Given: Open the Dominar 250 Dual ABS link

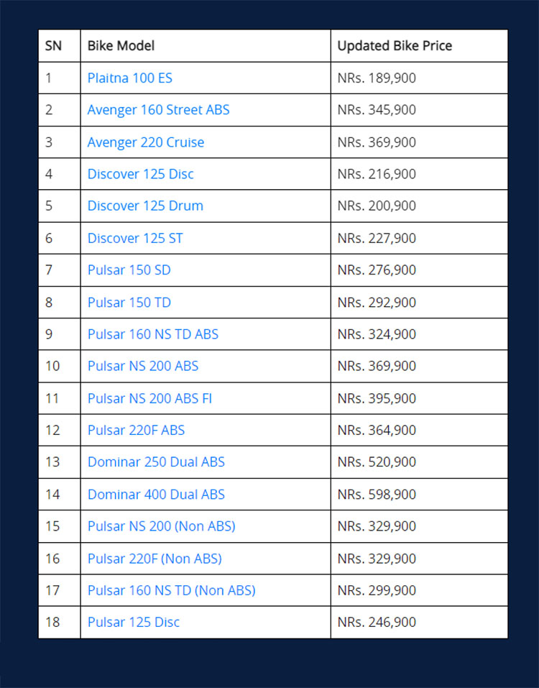Looking at the screenshot, I should pyautogui.click(x=156, y=462).
